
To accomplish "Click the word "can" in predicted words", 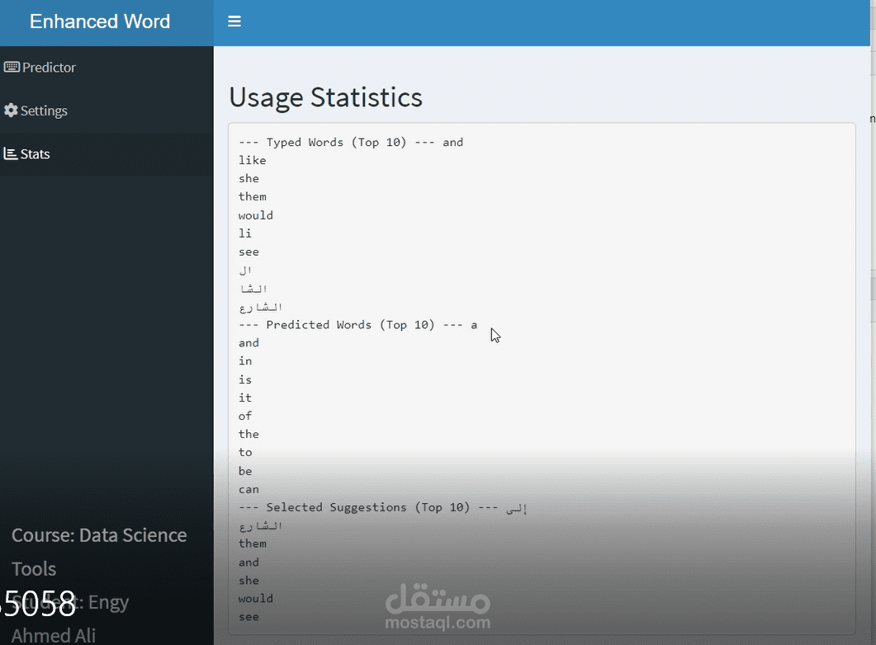I will click(x=249, y=489).
